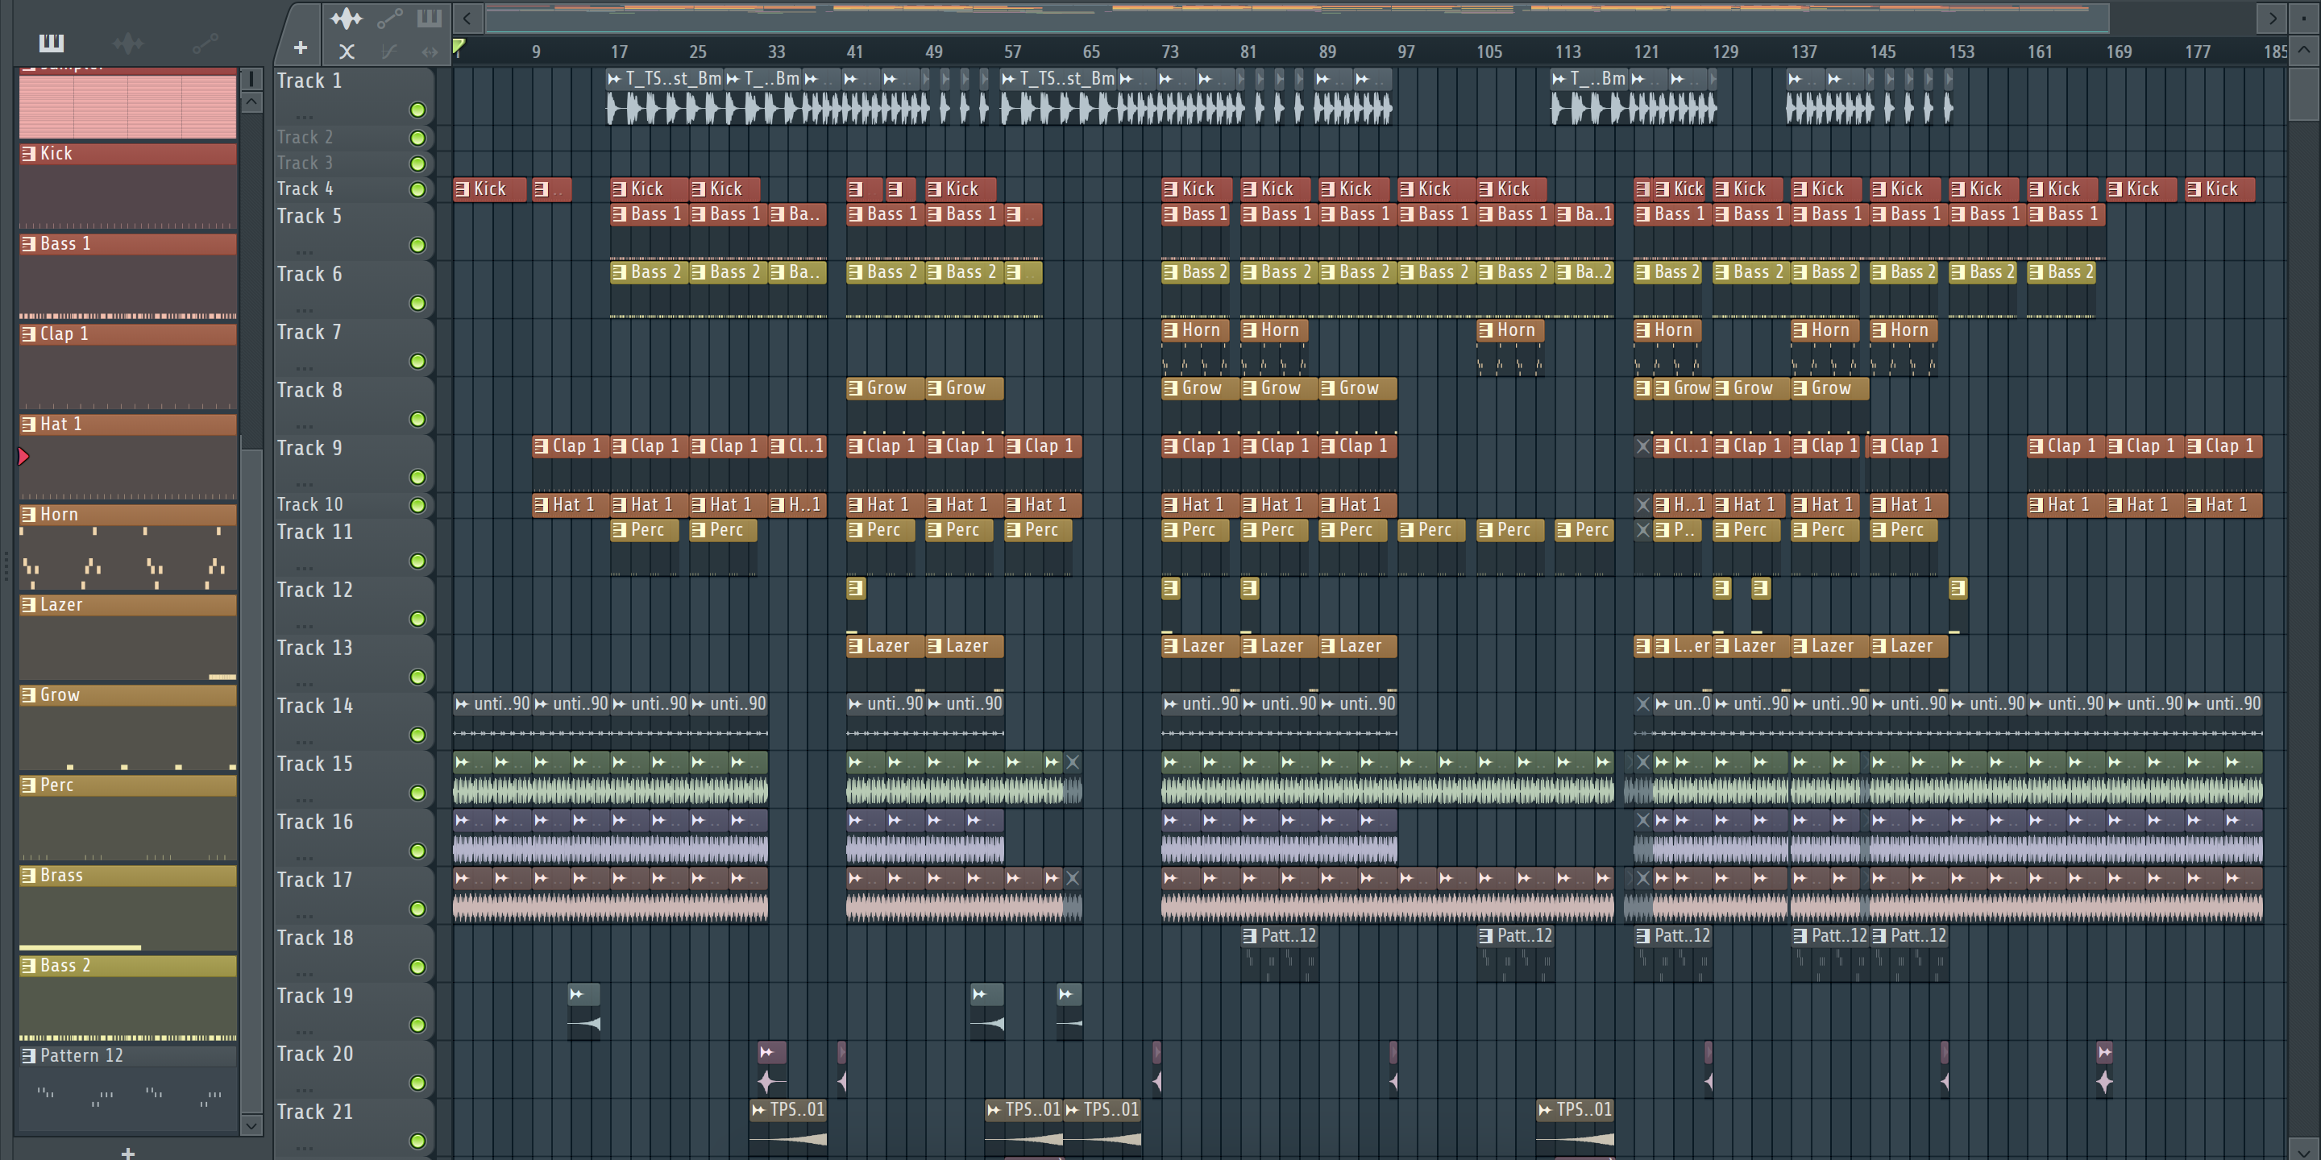Mute Track 9 with its green LED
Image resolution: width=2321 pixels, height=1160 pixels.
(417, 476)
